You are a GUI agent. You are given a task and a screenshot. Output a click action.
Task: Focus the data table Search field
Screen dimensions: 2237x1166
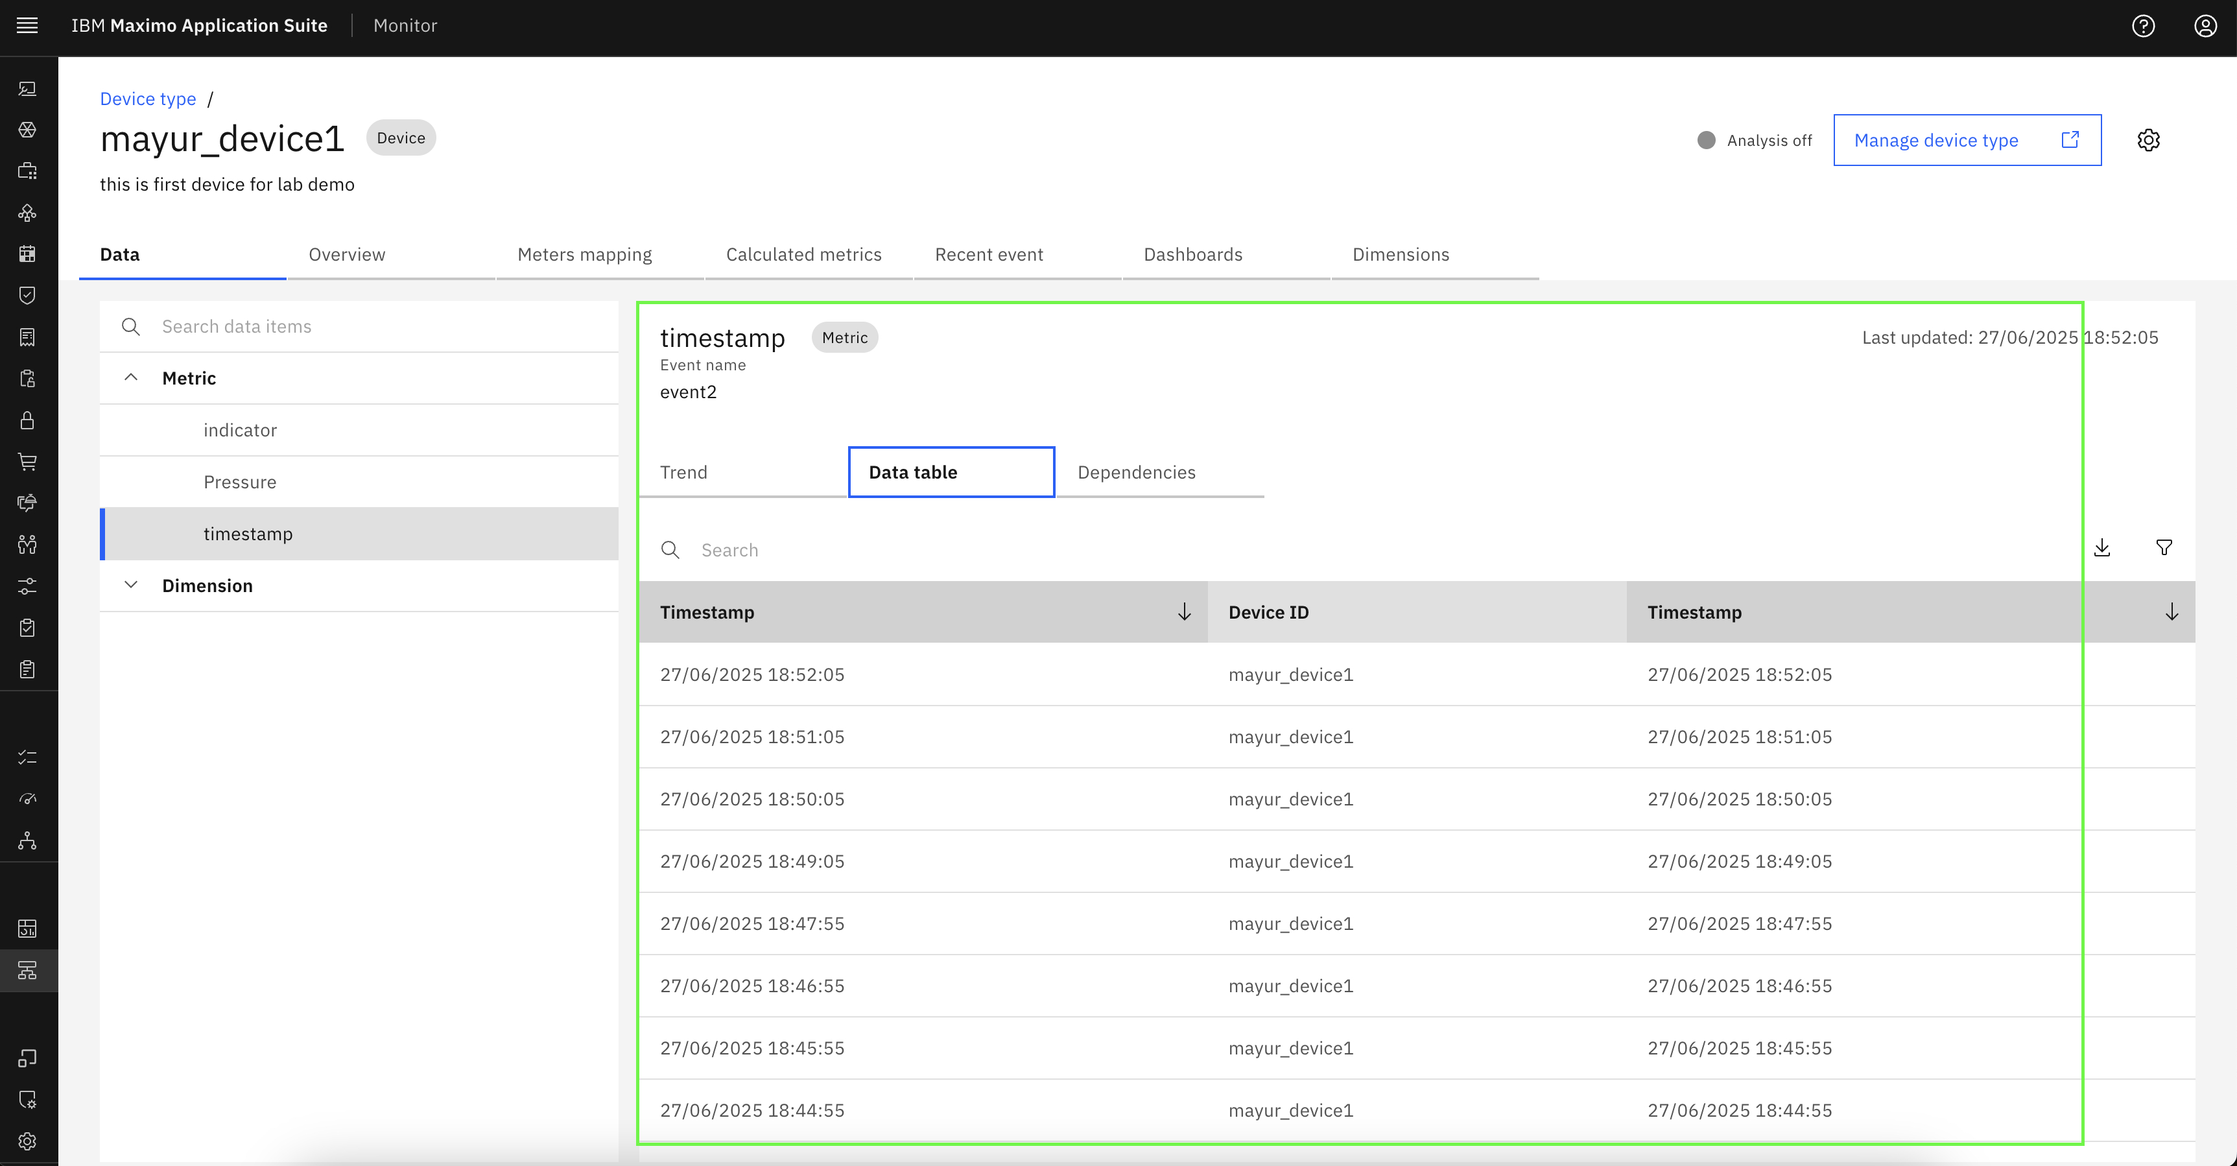click(1355, 549)
